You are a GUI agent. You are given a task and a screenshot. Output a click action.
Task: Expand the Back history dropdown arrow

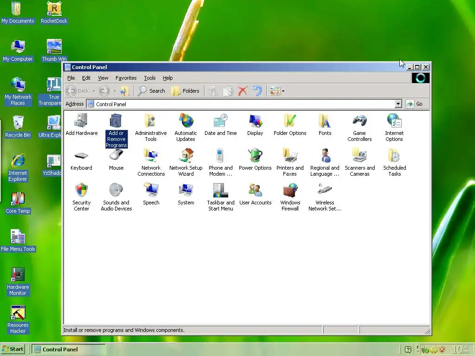[x=94, y=91]
